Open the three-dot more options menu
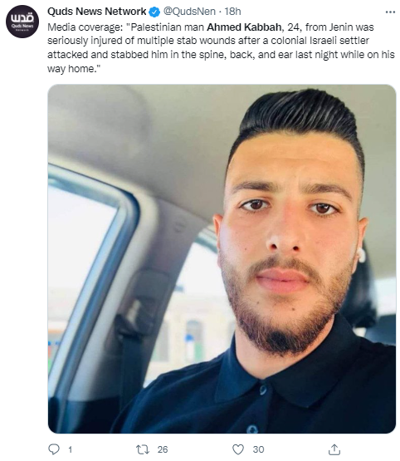The width and height of the screenshot is (400, 461). (x=390, y=12)
